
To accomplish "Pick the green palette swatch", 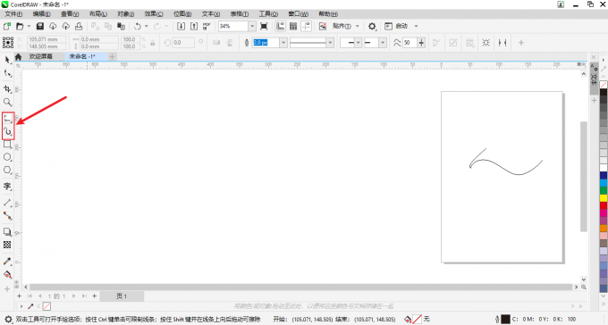I will (604, 190).
